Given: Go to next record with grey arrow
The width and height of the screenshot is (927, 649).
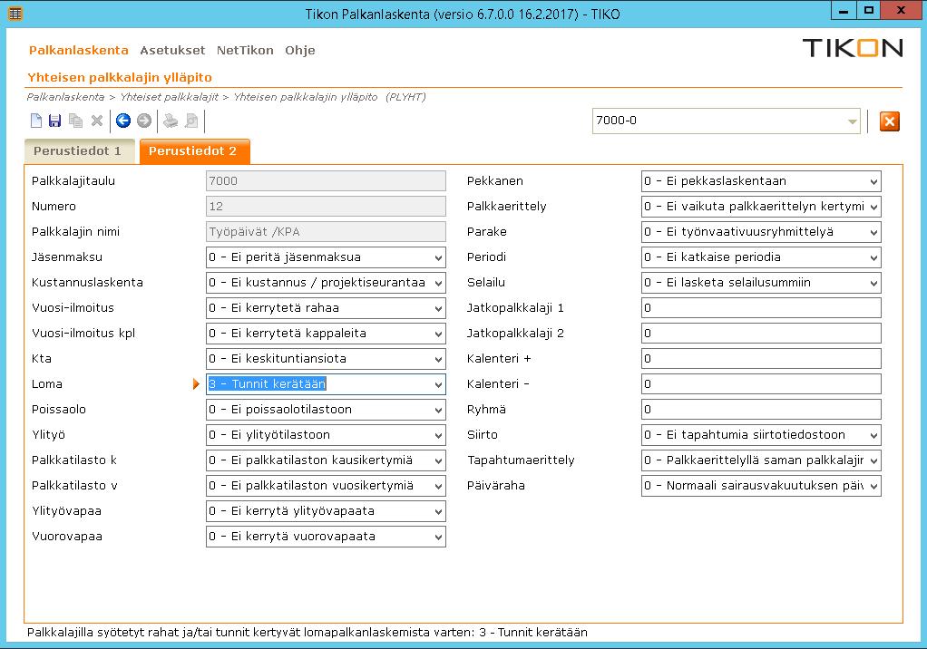Looking at the screenshot, I should point(144,121).
